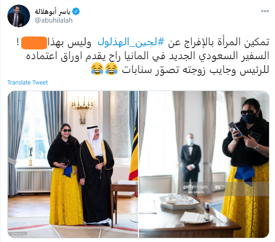Click the blurred man in tuxedo
Image resolution: width=275 pixels, height=242 pixels.
click(x=190, y=159)
